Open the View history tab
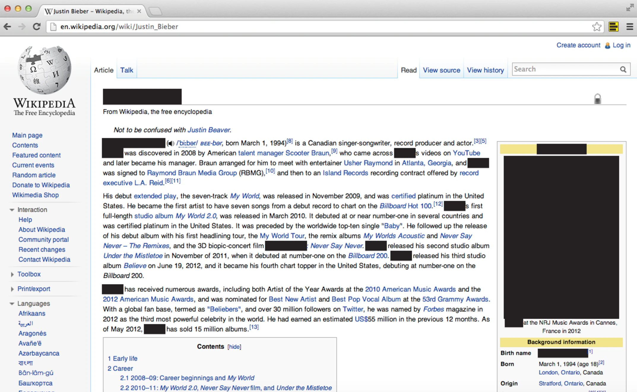The image size is (637, 392). 485,70
